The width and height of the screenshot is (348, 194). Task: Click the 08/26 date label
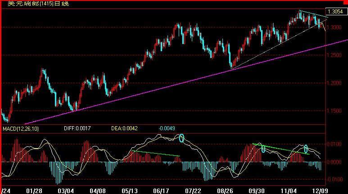(x=225, y=191)
